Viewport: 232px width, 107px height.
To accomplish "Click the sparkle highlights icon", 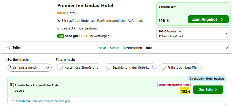I will click(58, 21).
